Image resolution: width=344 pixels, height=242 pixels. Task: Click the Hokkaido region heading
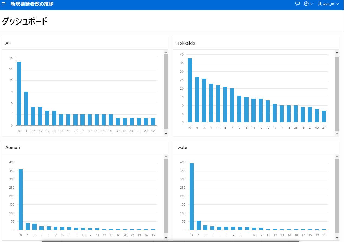186,43
